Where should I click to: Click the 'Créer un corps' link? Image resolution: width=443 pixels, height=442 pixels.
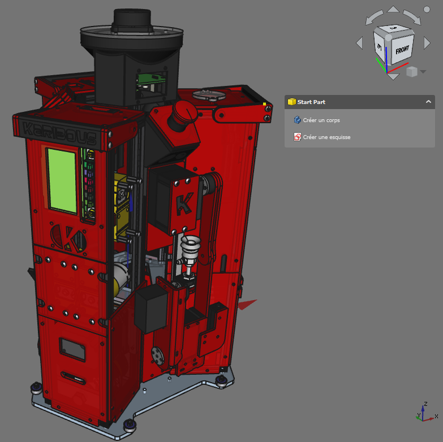coord(321,120)
